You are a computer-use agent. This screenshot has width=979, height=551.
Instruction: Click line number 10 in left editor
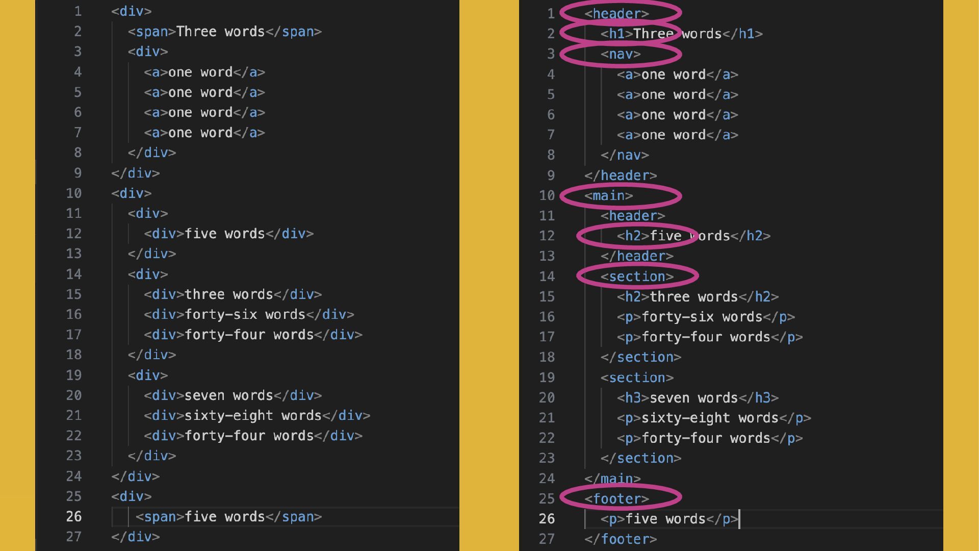pos(73,193)
